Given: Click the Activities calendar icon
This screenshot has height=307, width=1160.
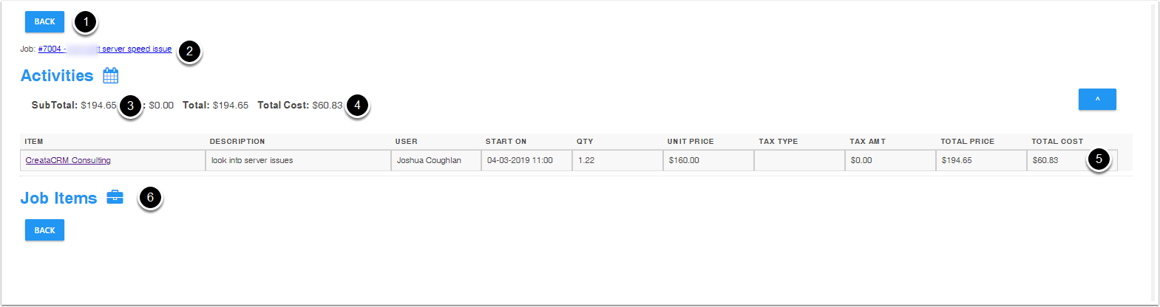Looking at the screenshot, I should (x=111, y=75).
